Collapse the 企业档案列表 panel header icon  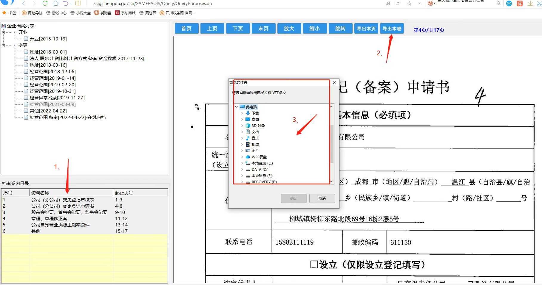click(4, 26)
